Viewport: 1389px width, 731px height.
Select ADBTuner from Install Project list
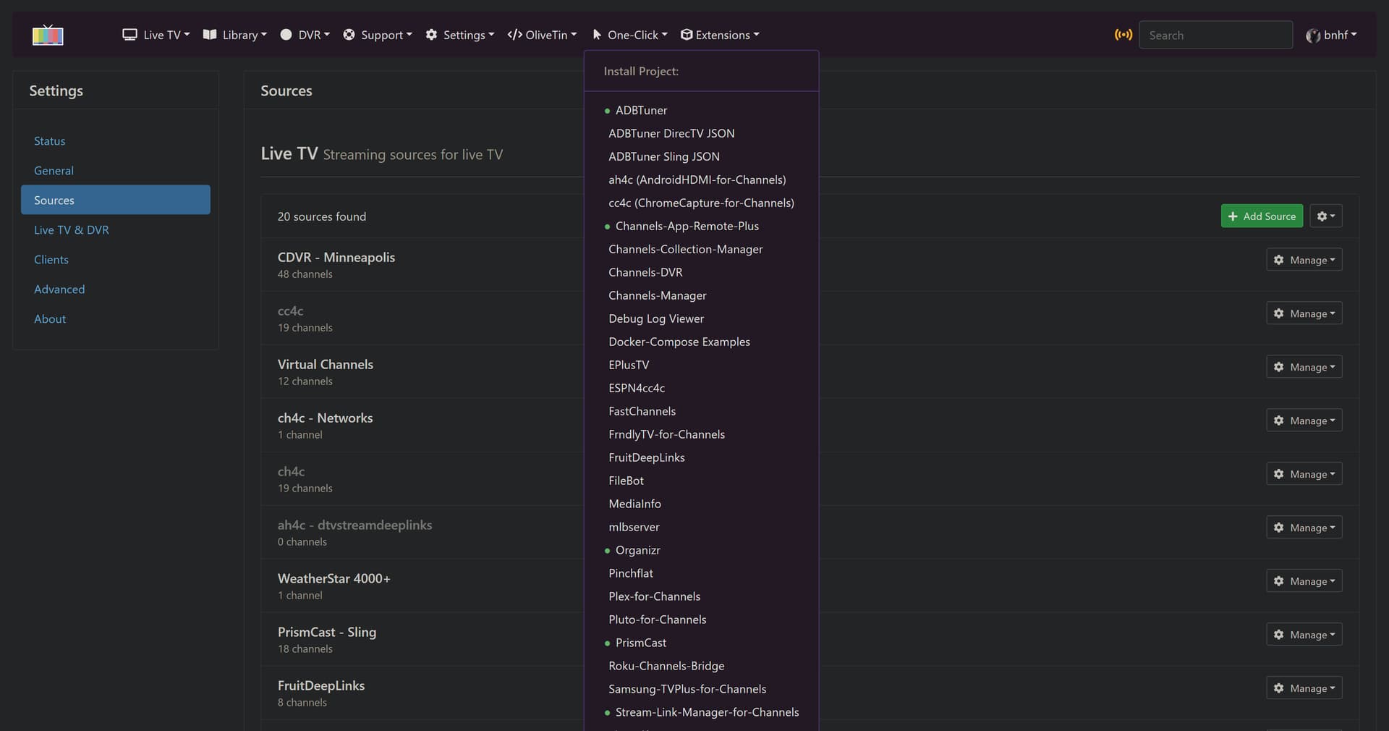(641, 110)
